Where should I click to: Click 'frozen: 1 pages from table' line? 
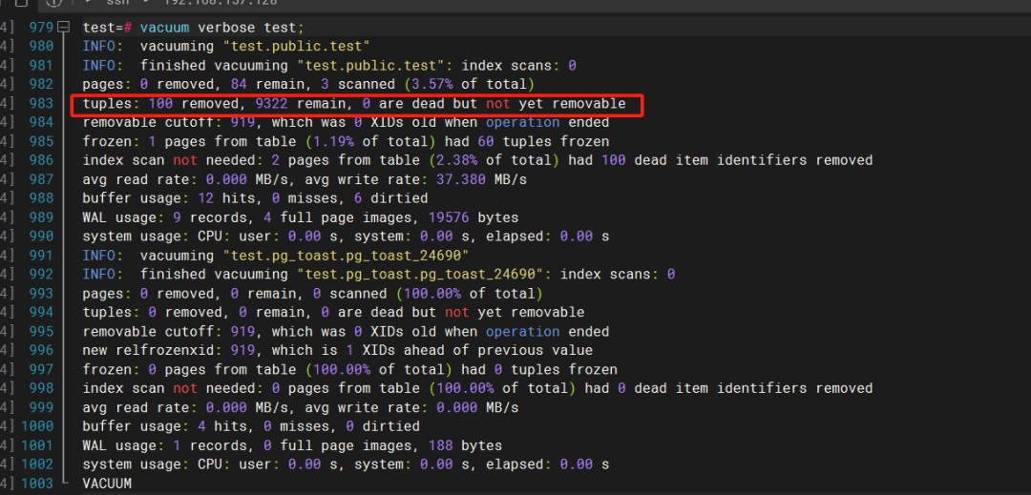[x=346, y=142]
